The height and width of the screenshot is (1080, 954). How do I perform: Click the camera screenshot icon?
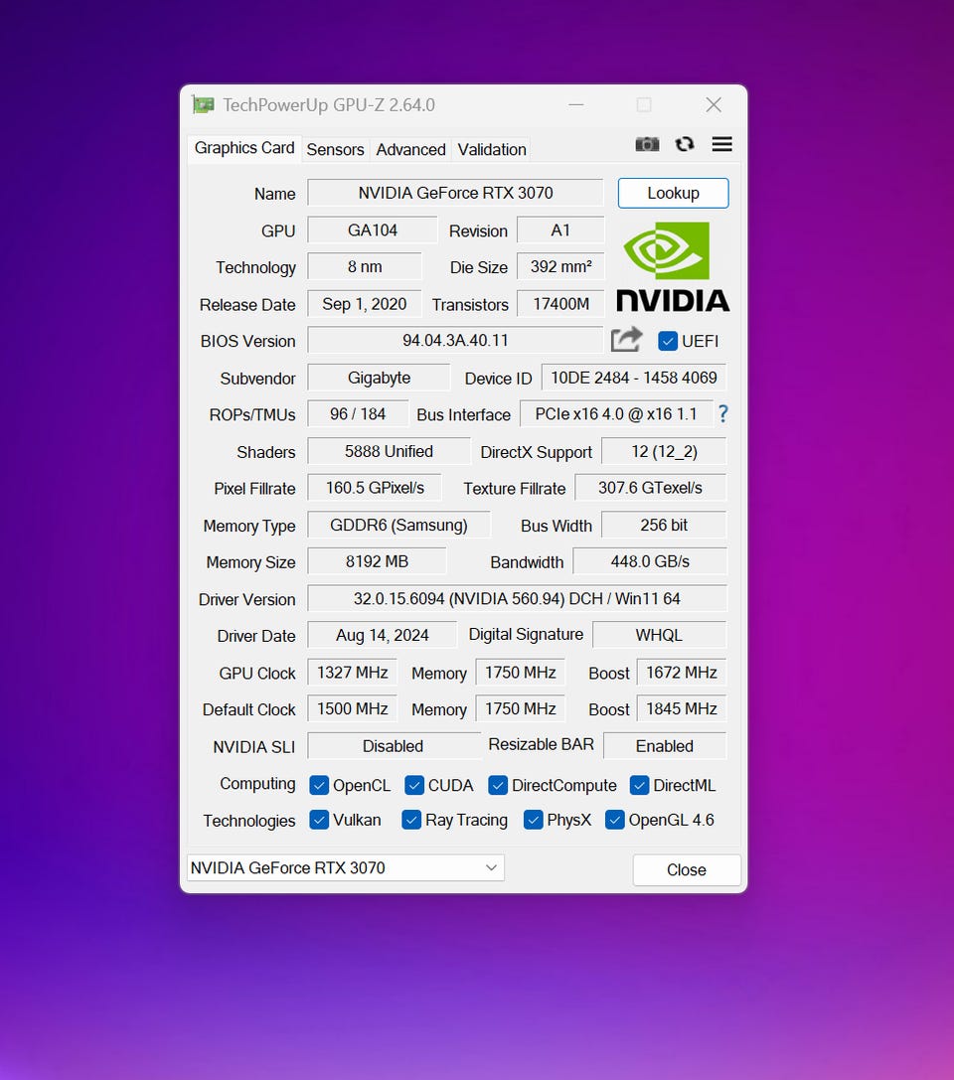647,144
